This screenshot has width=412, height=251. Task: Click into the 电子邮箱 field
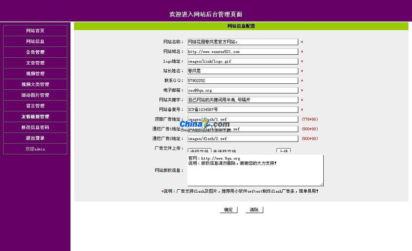tap(243, 90)
